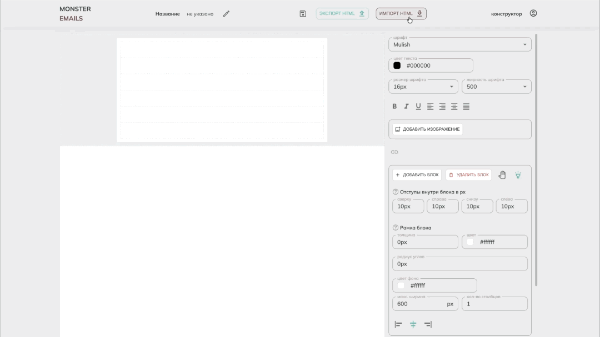Click ДОБАВИТЬ ИЗОБРАЖЕНИЕ button
Image resolution: width=600 pixels, height=337 pixels.
click(427, 129)
